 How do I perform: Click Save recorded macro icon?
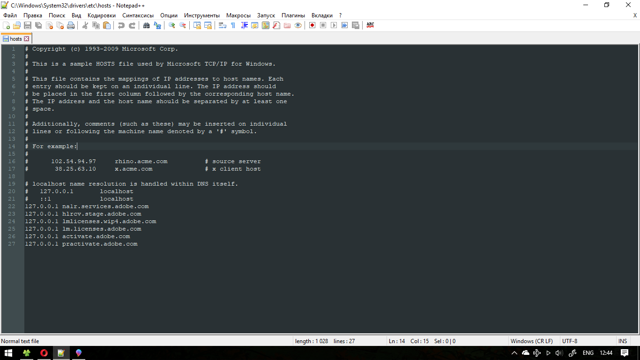tap(356, 25)
